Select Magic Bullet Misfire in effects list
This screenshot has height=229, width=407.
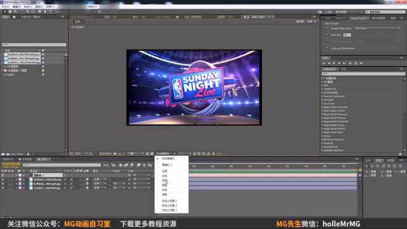[334, 129]
